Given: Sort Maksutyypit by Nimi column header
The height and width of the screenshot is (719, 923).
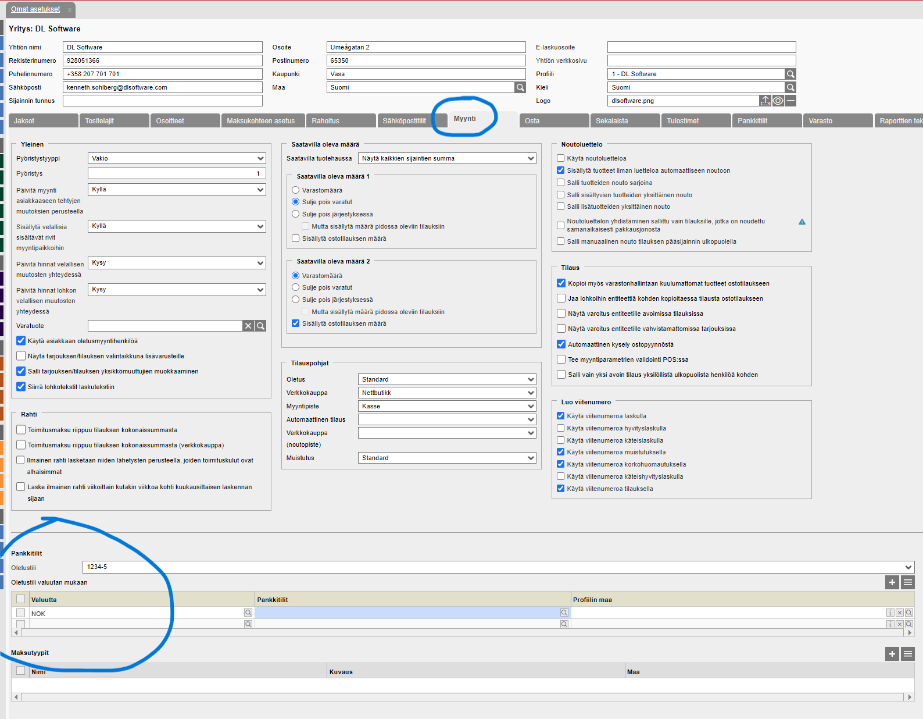Looking at the screenshot, I should pyautogui.click(x=178, y=672).
